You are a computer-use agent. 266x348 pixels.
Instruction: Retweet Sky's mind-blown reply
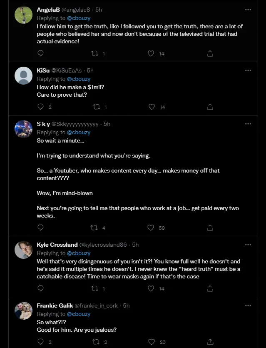pyautogui.click(x=94, y=228)
